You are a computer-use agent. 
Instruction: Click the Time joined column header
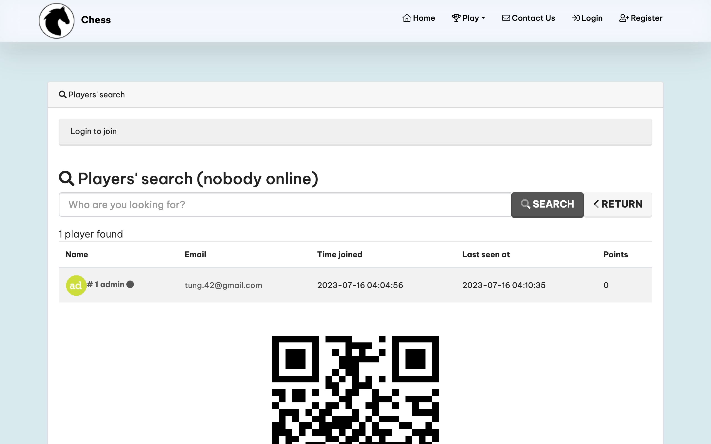pyautogui.click(x=340, y=254)
